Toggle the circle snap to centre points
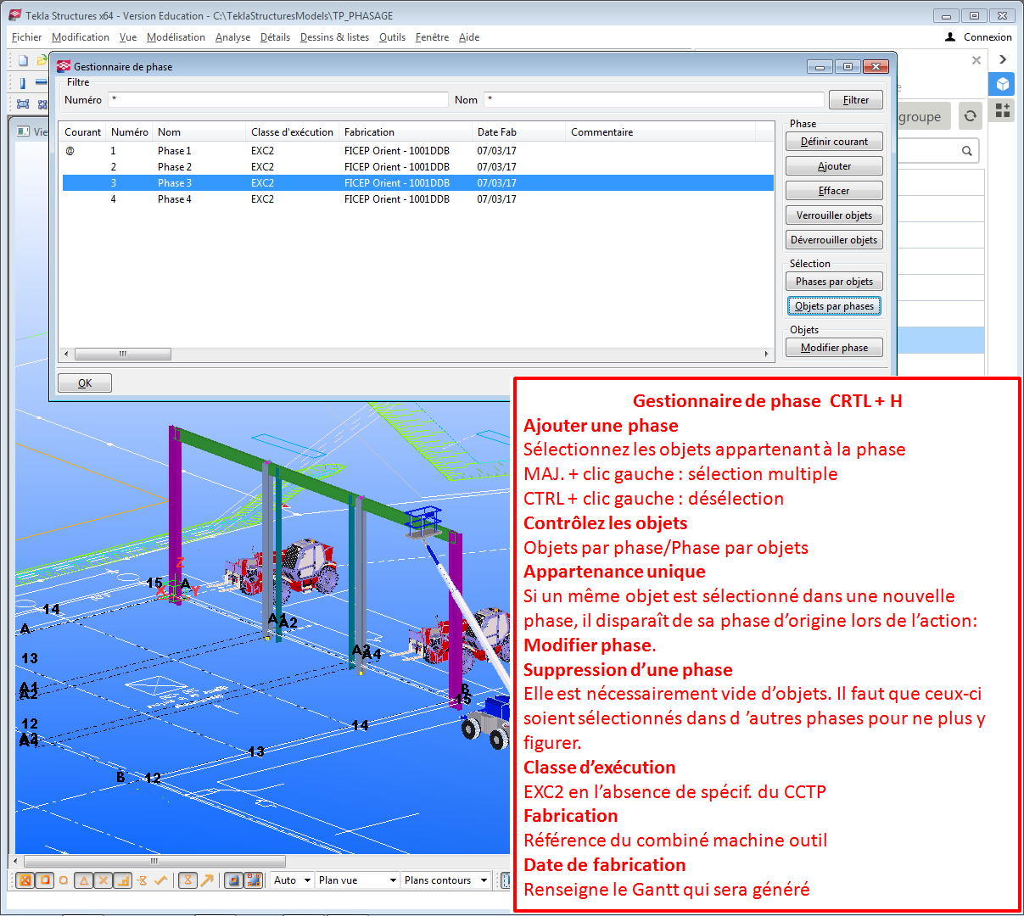Image resolution: width=1024 pixels, height=916 pixels. tap(64, 880)
